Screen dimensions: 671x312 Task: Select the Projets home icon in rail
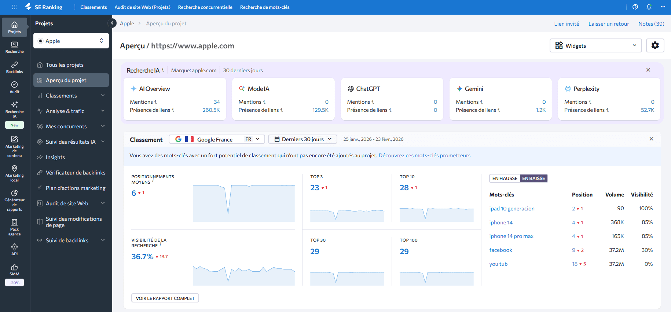(x=14, y=27)
